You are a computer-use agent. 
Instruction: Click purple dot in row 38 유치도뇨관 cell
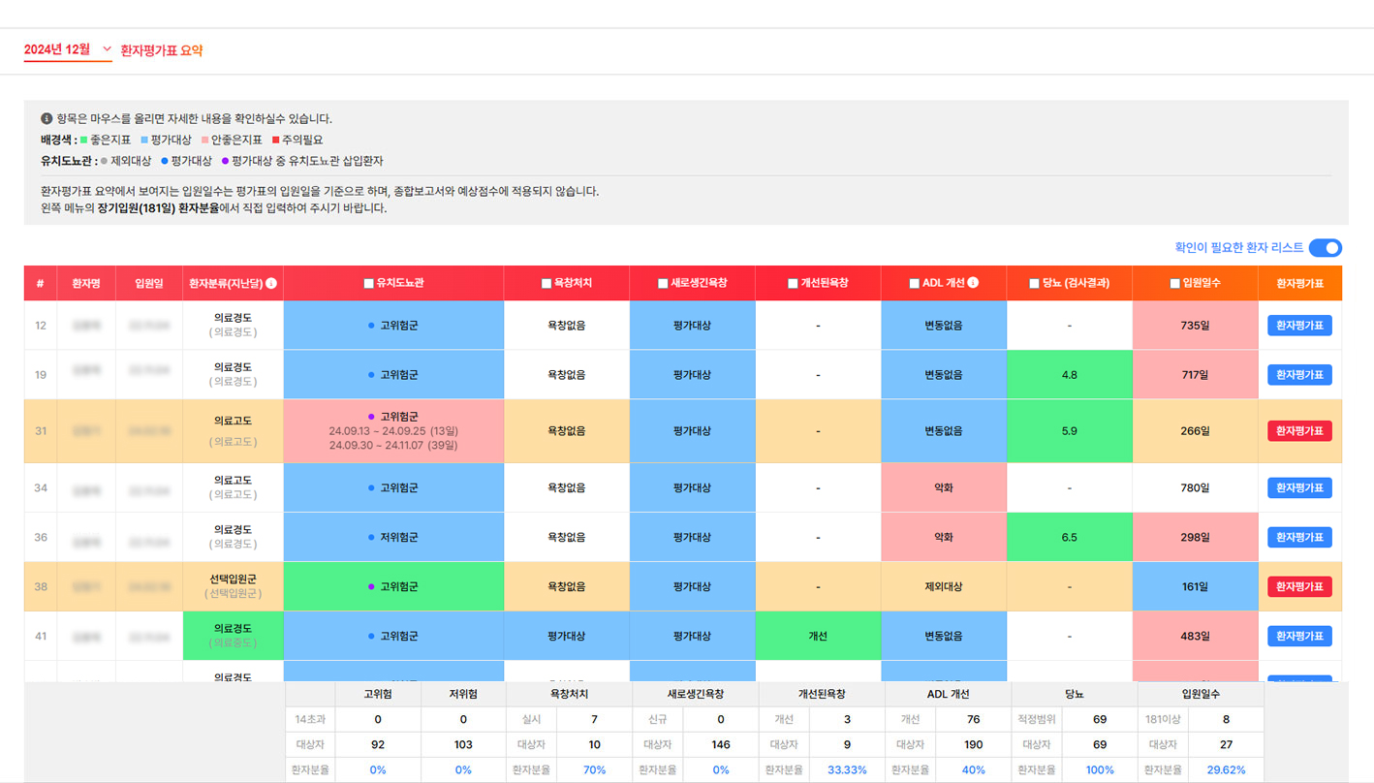(x=371, y=586)
